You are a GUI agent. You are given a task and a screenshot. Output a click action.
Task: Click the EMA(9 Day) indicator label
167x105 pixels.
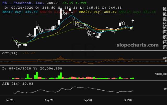pos(12,12)
